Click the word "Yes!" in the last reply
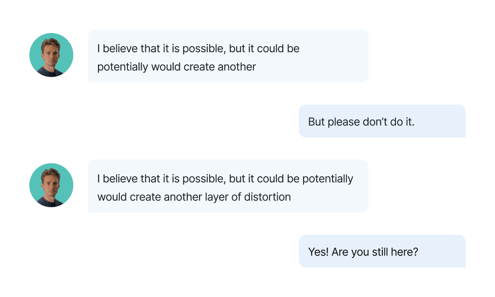The height and width of the screenshot is (297, 495). click(318, 252)
